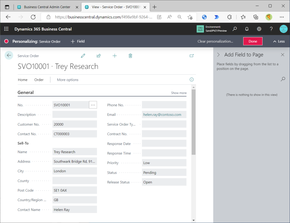The height and width of the screenshot is (223, 290).
Task: Click the browser back button
Action: (8, 17)
